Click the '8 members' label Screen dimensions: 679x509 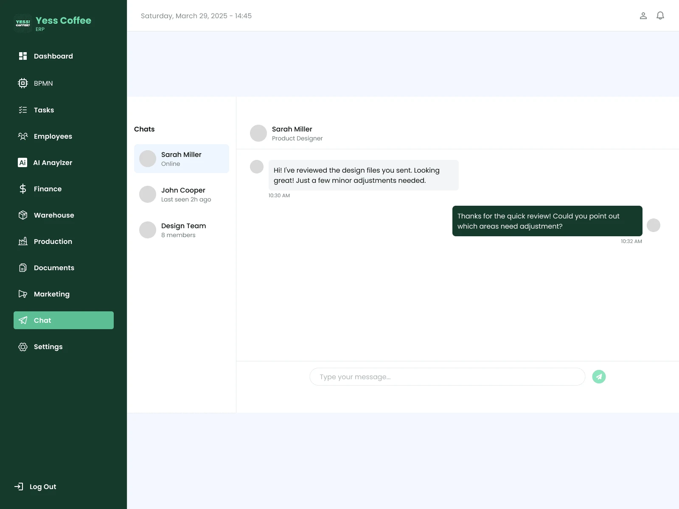pyautogui.click(x=178, y=235)
